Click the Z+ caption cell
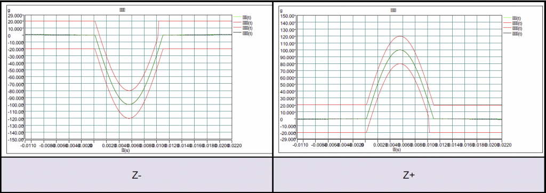546x193 pixels. tap(409, 175)
